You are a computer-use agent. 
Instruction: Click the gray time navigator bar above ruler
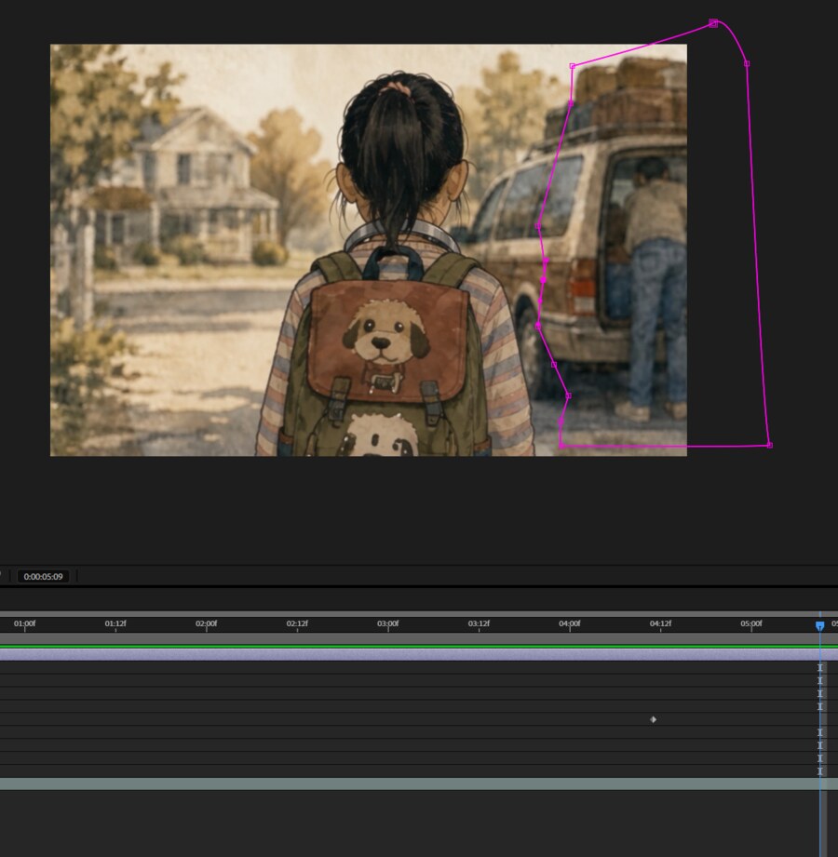click(419, 614)
